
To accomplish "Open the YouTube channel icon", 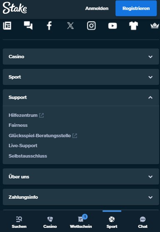I will pos(113,26).
